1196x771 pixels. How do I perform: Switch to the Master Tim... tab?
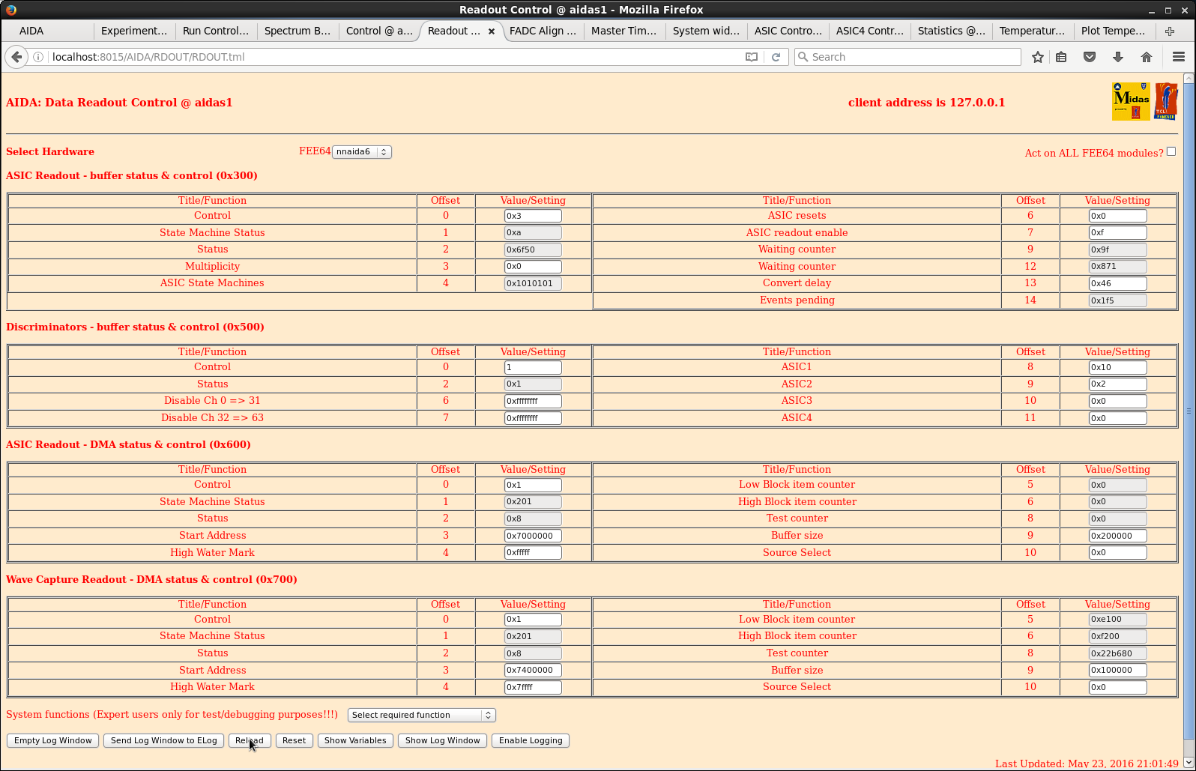[x=623, y=31]
